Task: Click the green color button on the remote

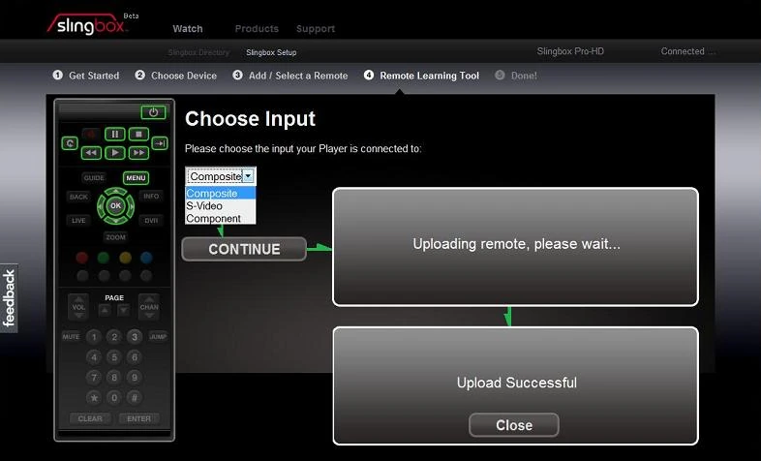Action: tap(104, 258)
